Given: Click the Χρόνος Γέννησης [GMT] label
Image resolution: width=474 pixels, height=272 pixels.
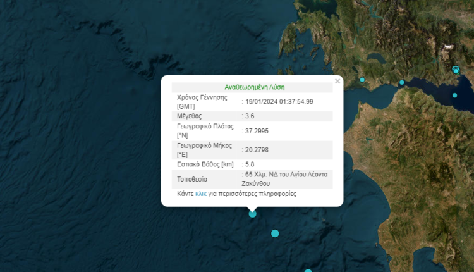Looking at the screenshot, I should (204, 101).
